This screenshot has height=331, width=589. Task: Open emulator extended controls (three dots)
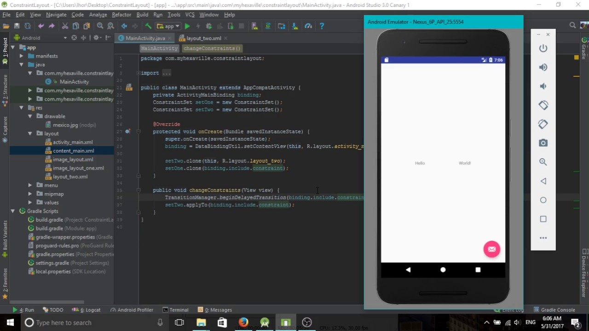[543, 238]
